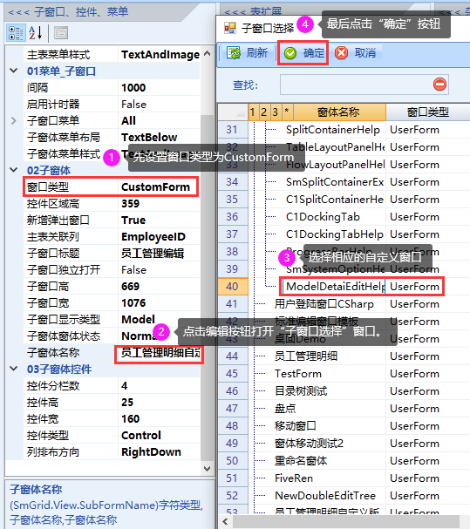Click the 窗体名称 column header
470x529 pixels.
tap(339, 112)
